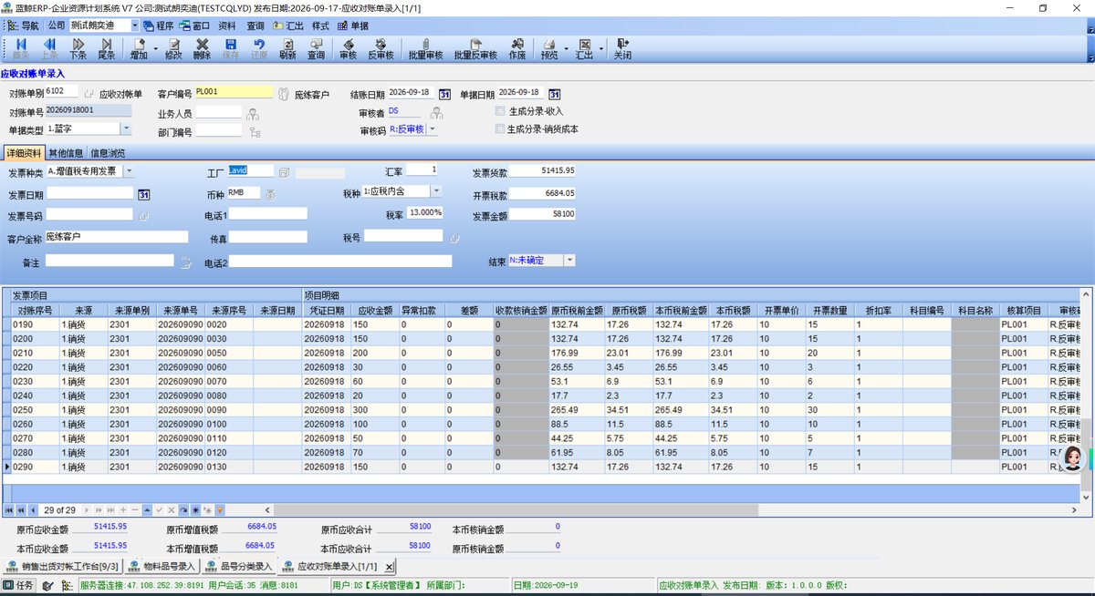Click the 税率 field showing 13.000%

[x=425, y=212]
